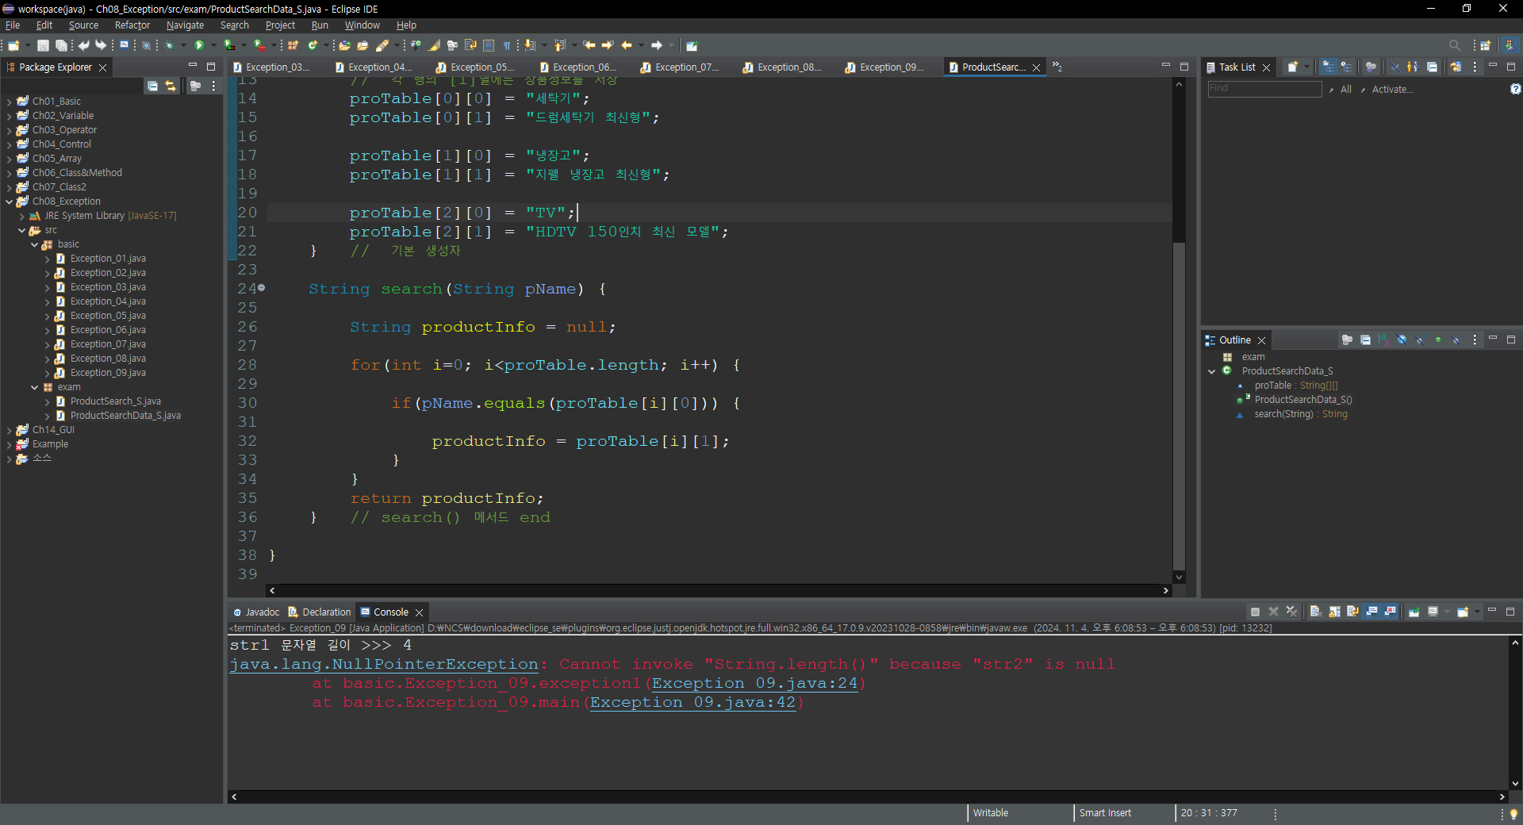Click the Open Type icon in the toolbar
The image size is (1523, 825).
click(344, 45)
